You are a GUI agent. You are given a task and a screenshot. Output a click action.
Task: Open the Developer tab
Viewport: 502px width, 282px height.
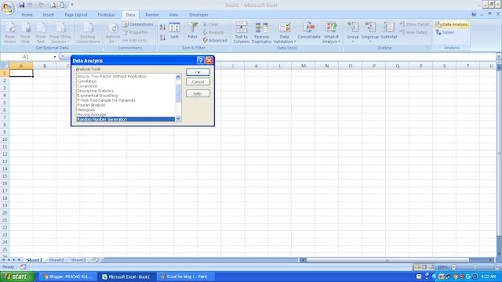pyautogui.click(x=198, y=15)
